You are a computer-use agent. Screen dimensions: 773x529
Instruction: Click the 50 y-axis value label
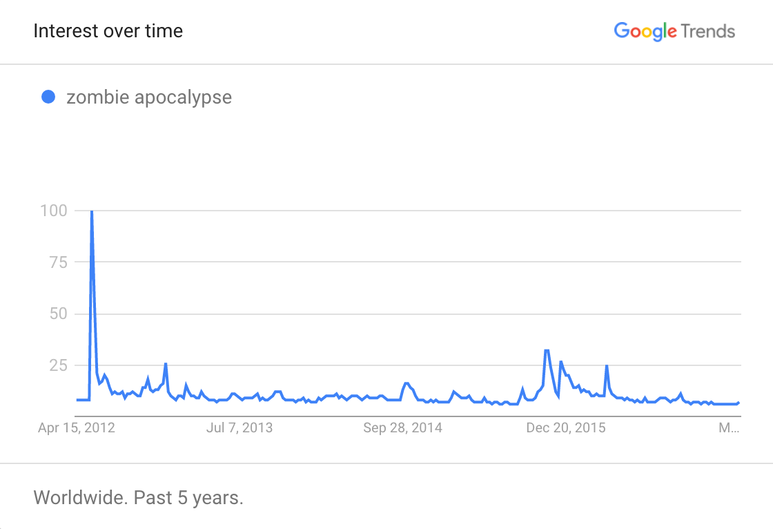[58, 314]
